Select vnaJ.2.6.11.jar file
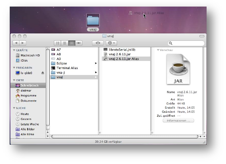This screenshot has height=164, width=226. pyautogui.click(x=126, y=54)
